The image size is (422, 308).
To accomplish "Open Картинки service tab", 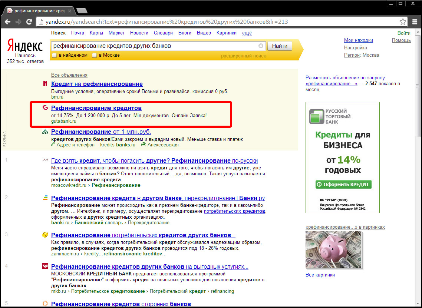I will [x=226, y=33].
